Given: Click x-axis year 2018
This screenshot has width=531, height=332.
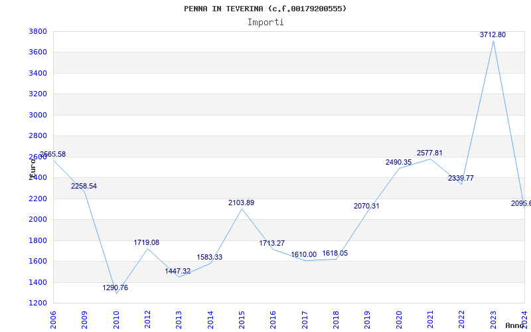Looking at the screenshot, I should 336,320.
